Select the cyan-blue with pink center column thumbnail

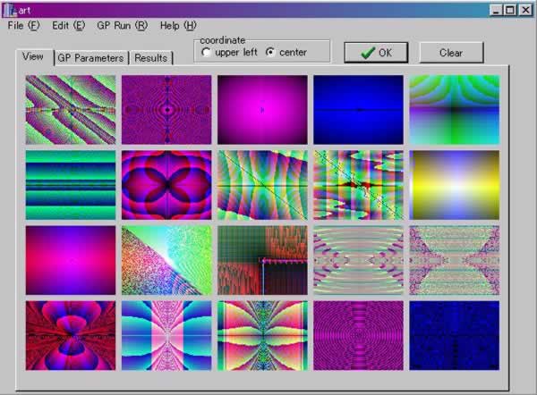(166, 335)
